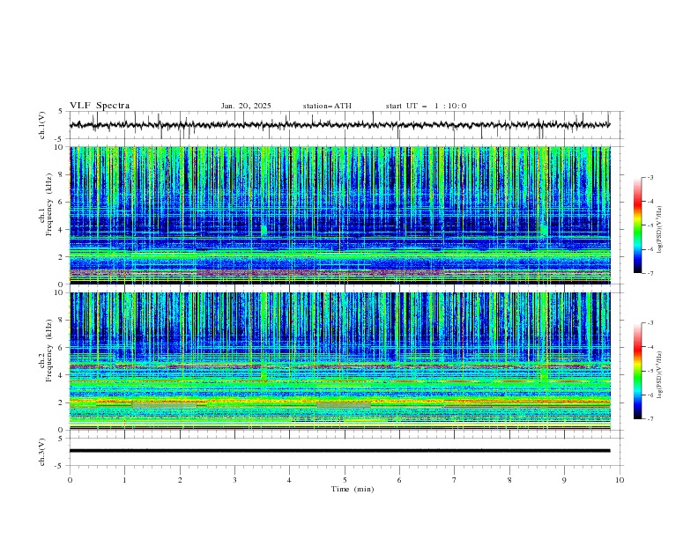Click the lower colorbar '-7' label
Viewport: 698px width, 539px height.
[x=650, y=419]
